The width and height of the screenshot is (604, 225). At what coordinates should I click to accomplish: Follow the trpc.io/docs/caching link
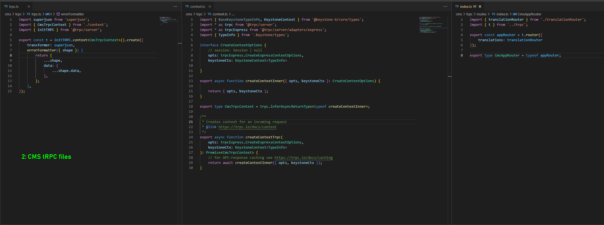(x=303, y=158)
